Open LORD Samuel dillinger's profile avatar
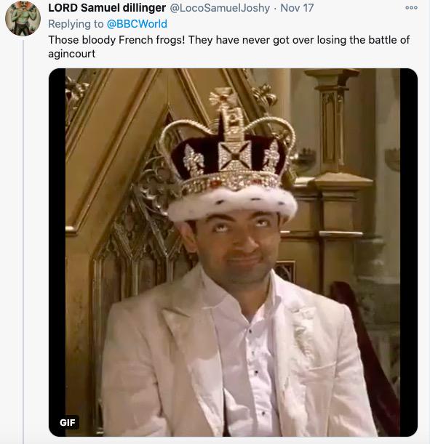 [x=23, y=18]
